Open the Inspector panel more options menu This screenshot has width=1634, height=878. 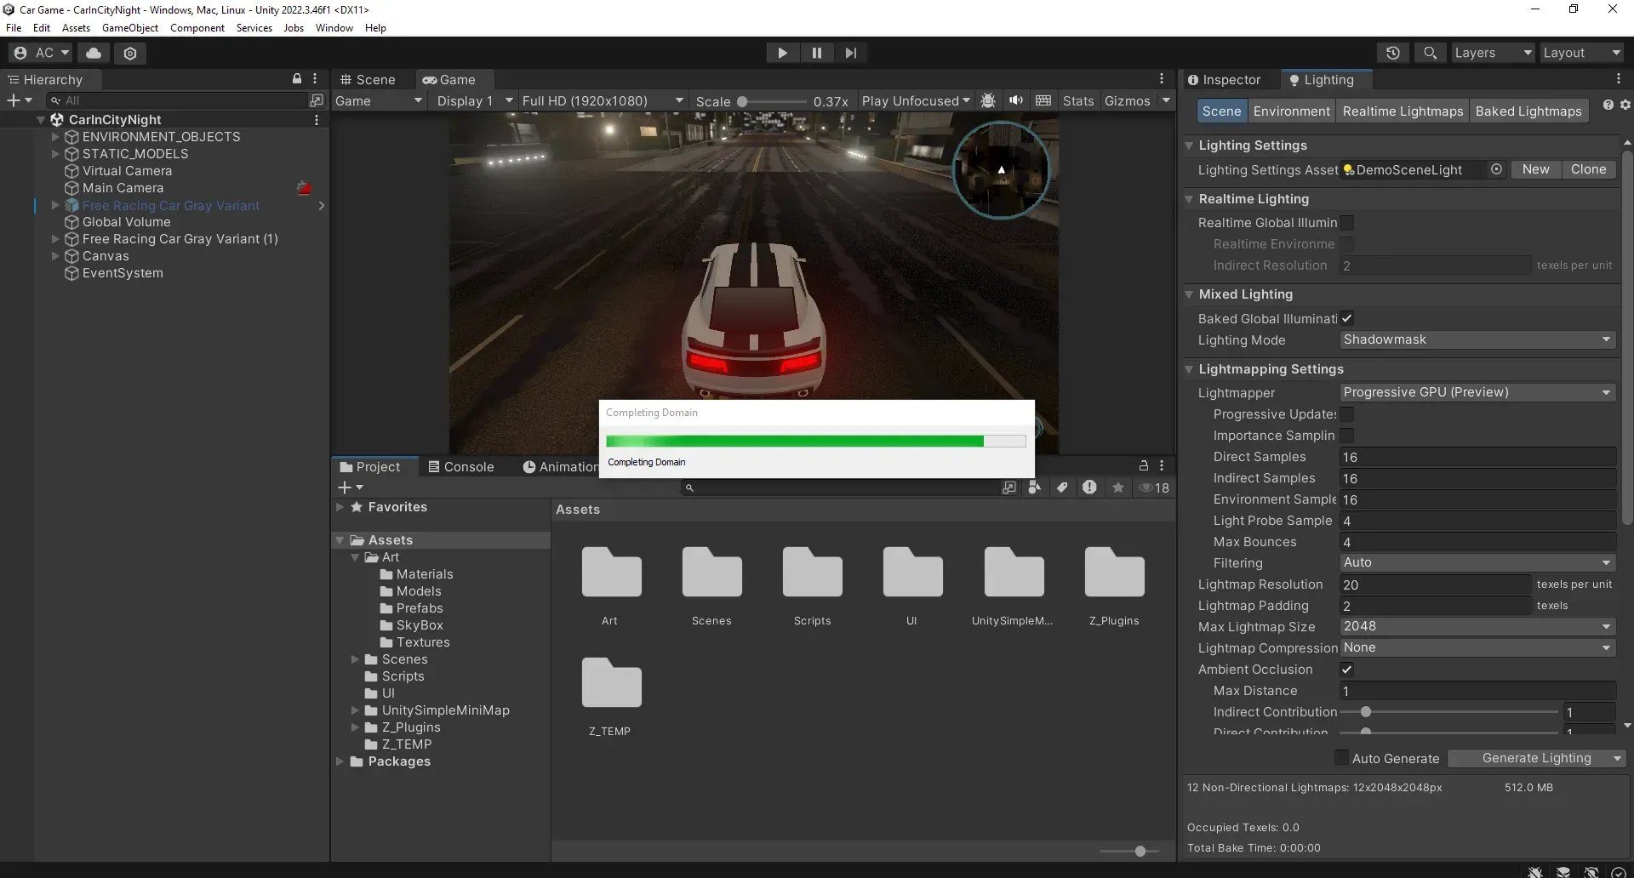click(1619, 78)
